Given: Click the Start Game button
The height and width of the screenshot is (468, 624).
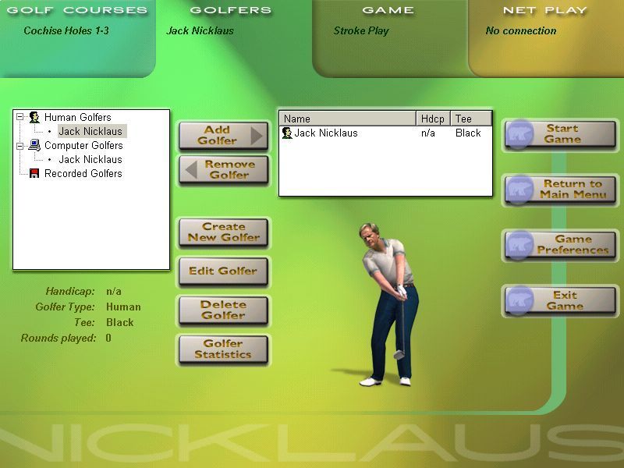Looking at the screenshot, I should pyautogui.click(x=560, y=134).
